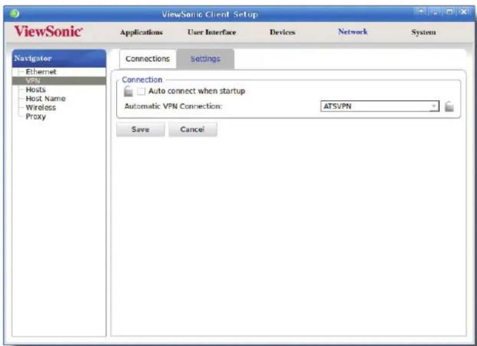Switch to the Settings tab
Image resolution: width=477 pixels, height=346 pixels.
tap(205, 58)
